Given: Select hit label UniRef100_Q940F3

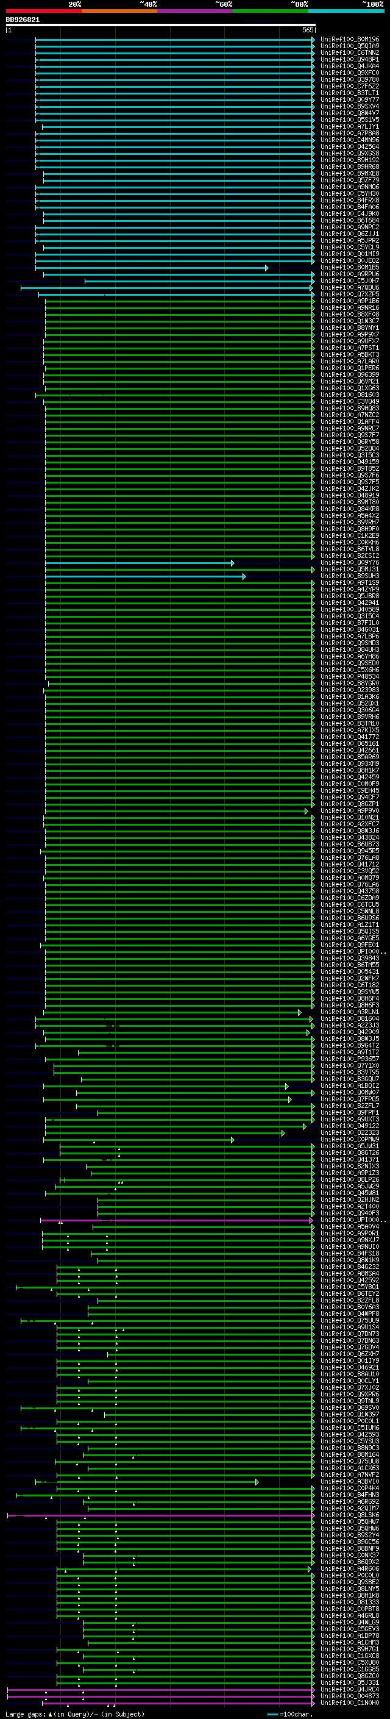Looking at the screenshot, I should click(x=350, y=1213).
